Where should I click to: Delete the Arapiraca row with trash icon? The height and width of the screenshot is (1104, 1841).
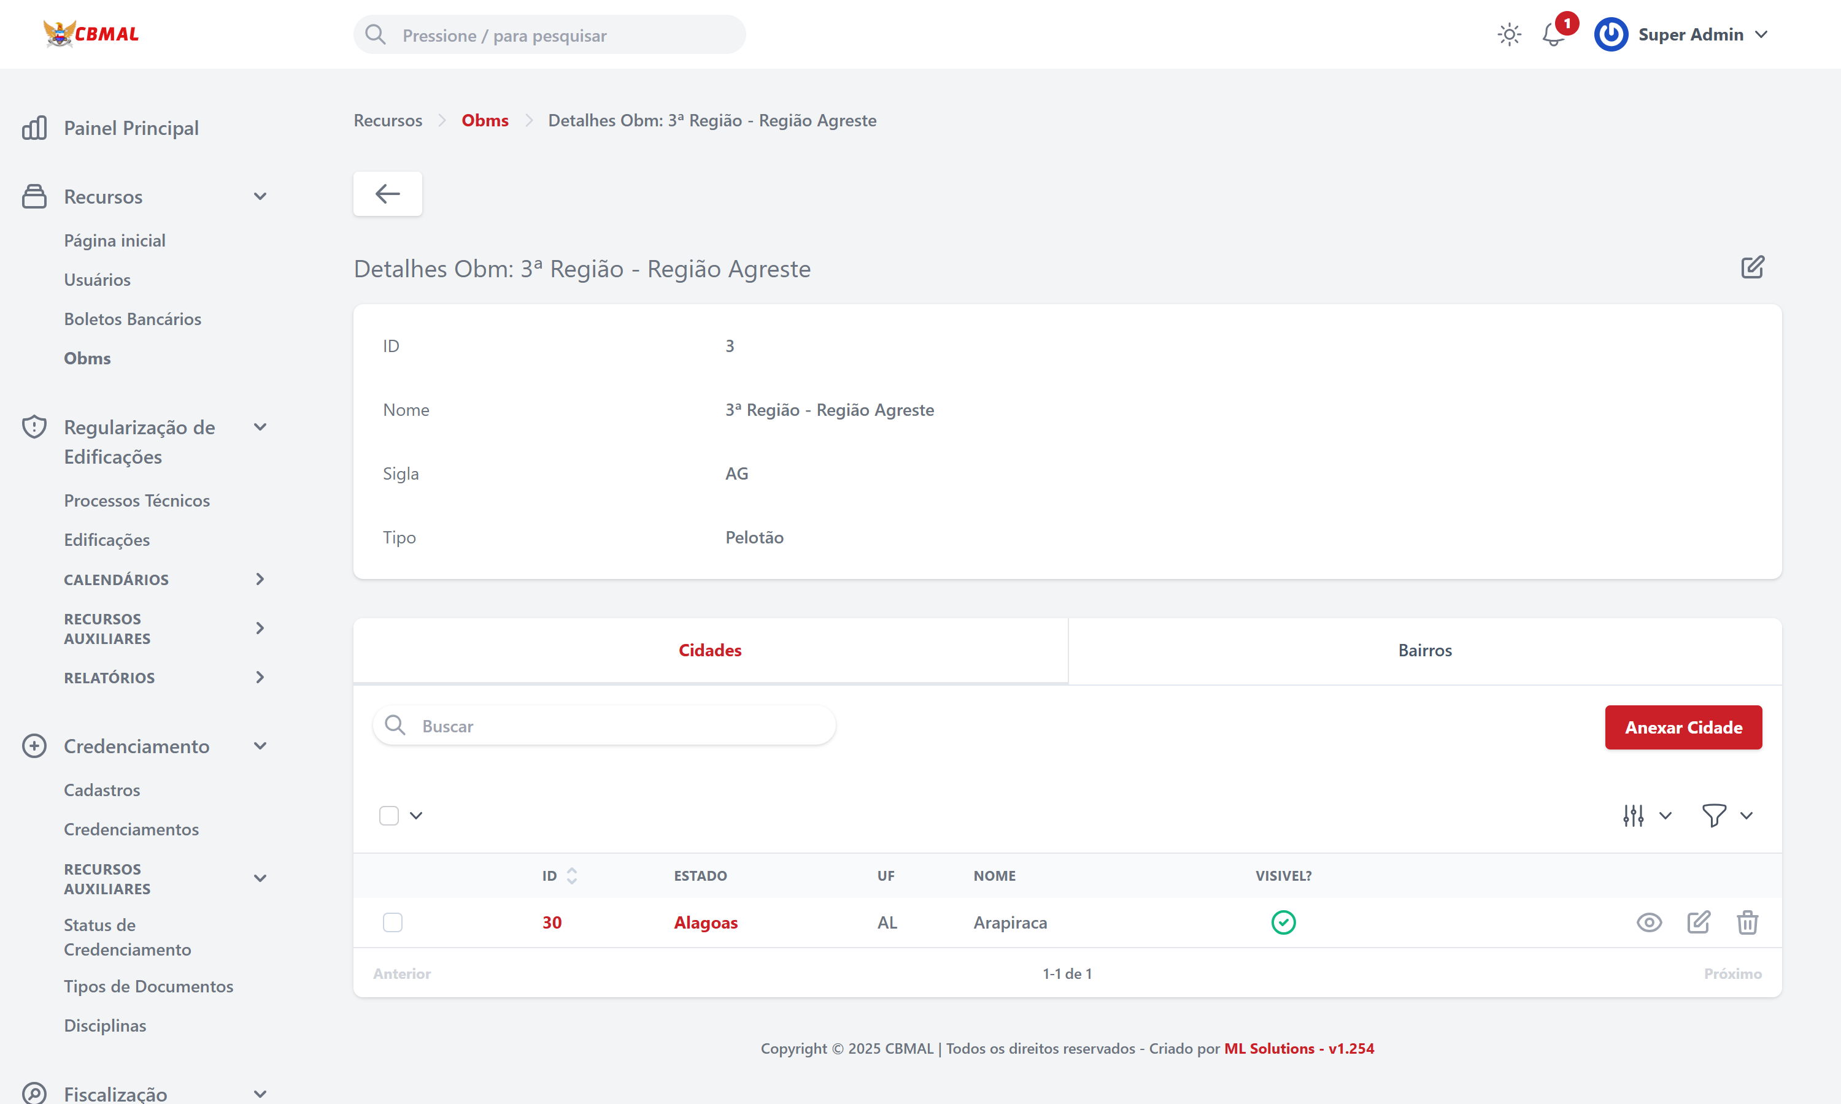tap(1746, 922)
